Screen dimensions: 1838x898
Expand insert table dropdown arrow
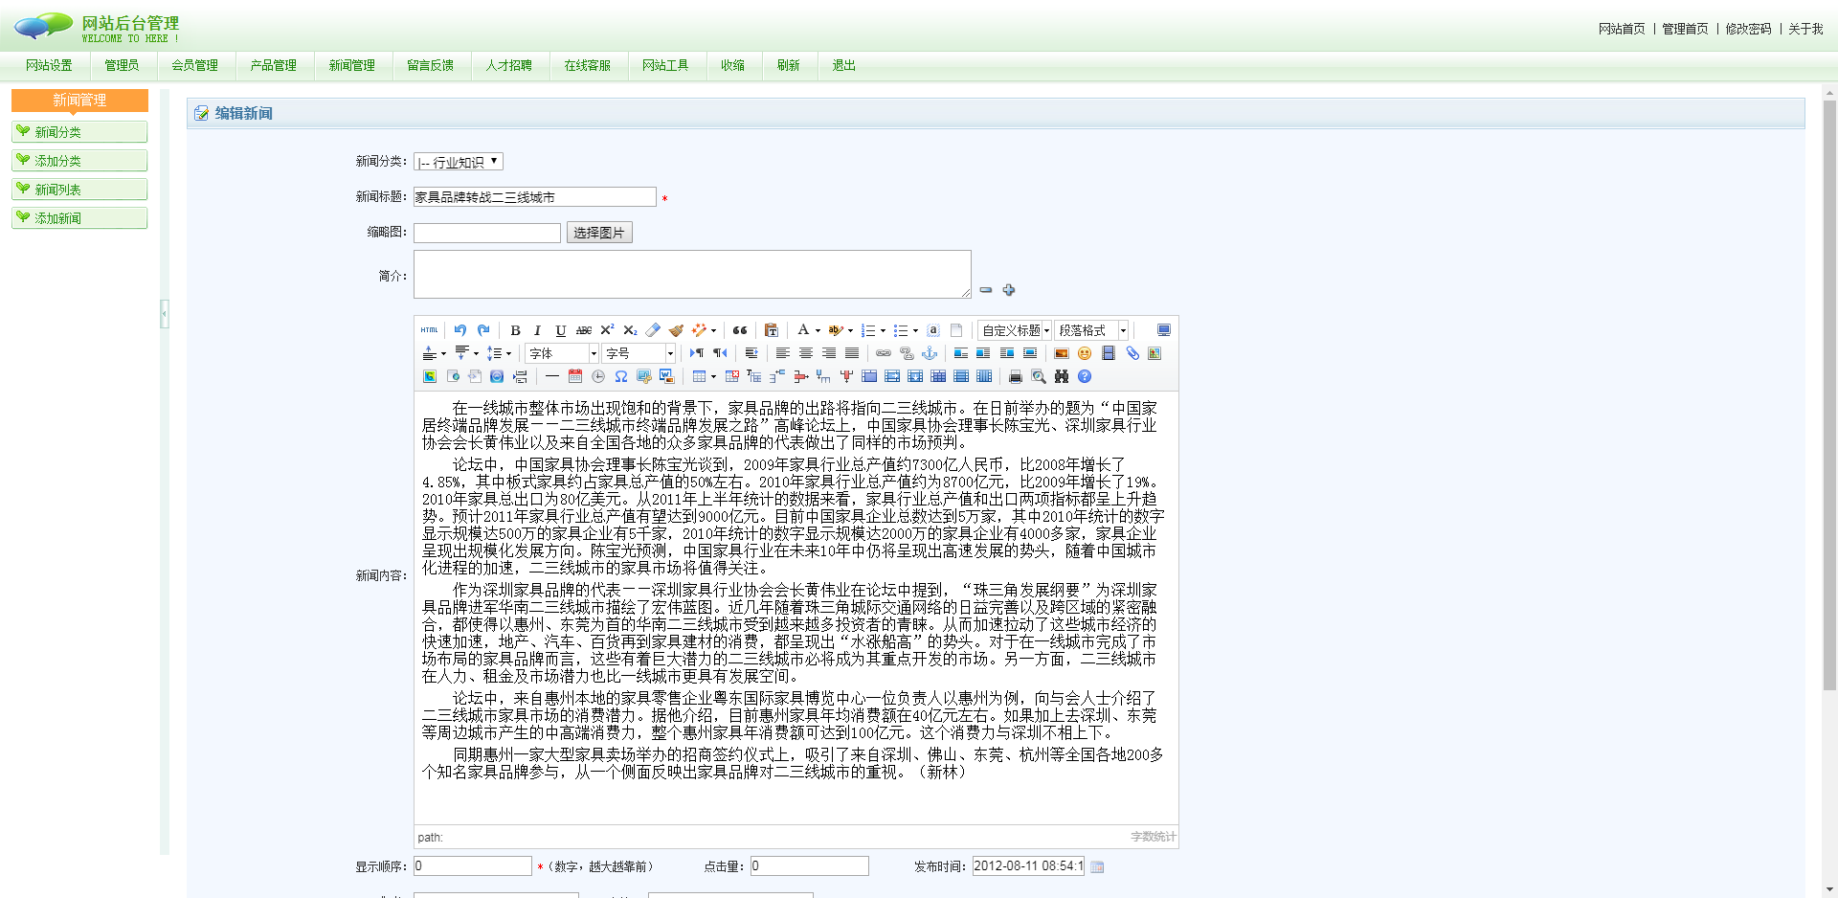[x=713, y=377]
